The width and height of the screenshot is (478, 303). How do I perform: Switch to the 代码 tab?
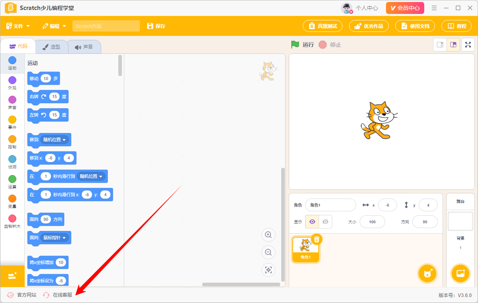18,46
